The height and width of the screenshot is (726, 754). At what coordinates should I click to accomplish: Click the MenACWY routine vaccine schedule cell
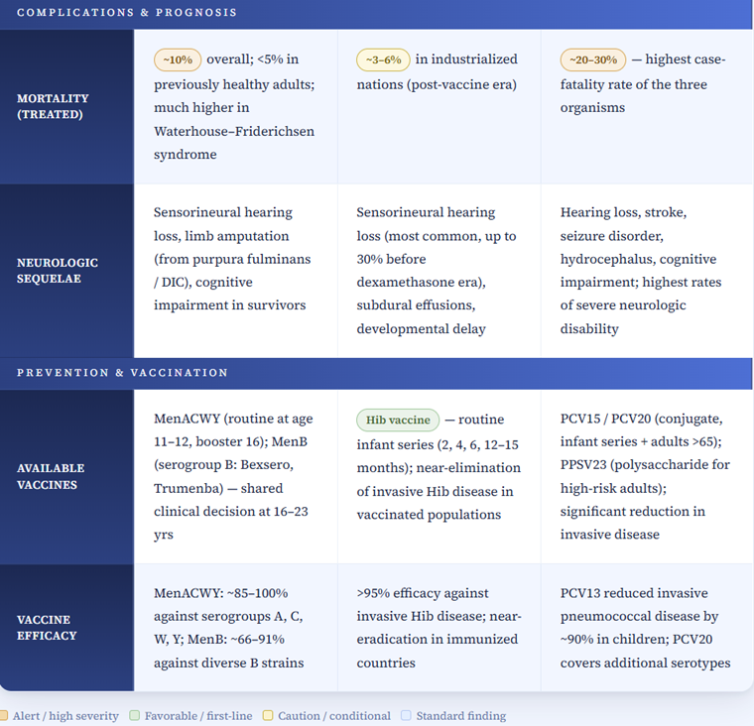[x=235, y=477]
